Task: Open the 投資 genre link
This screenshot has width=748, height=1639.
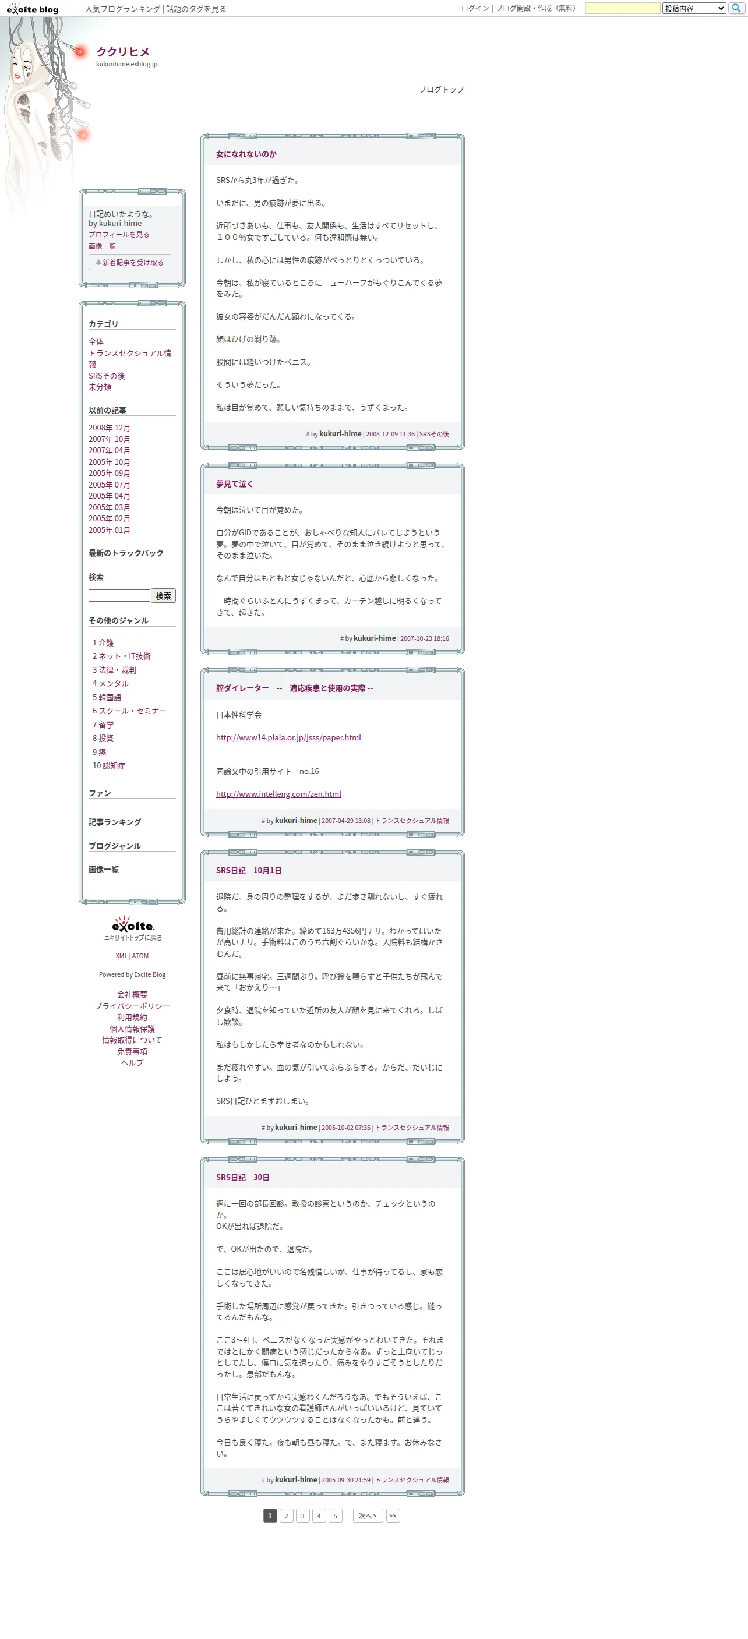Action: (106, 738)
